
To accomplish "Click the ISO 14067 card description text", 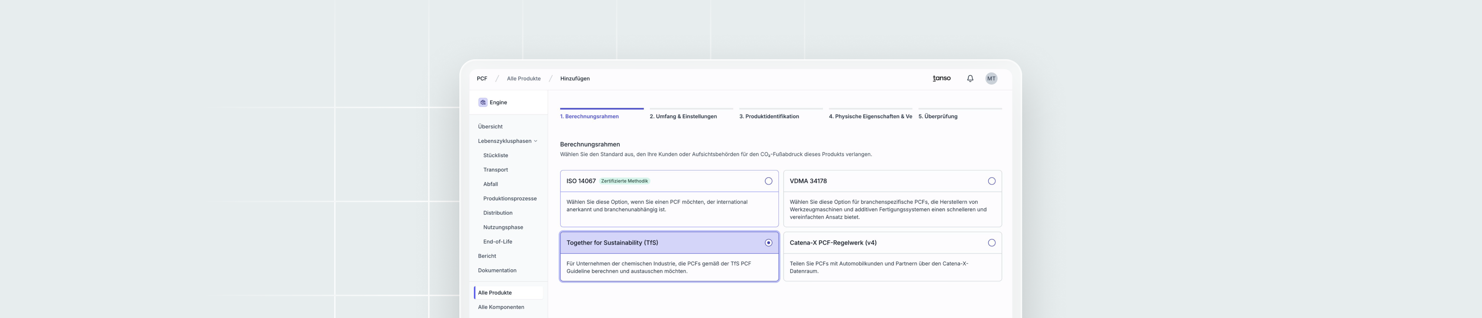I will click(x=657, y=206).
